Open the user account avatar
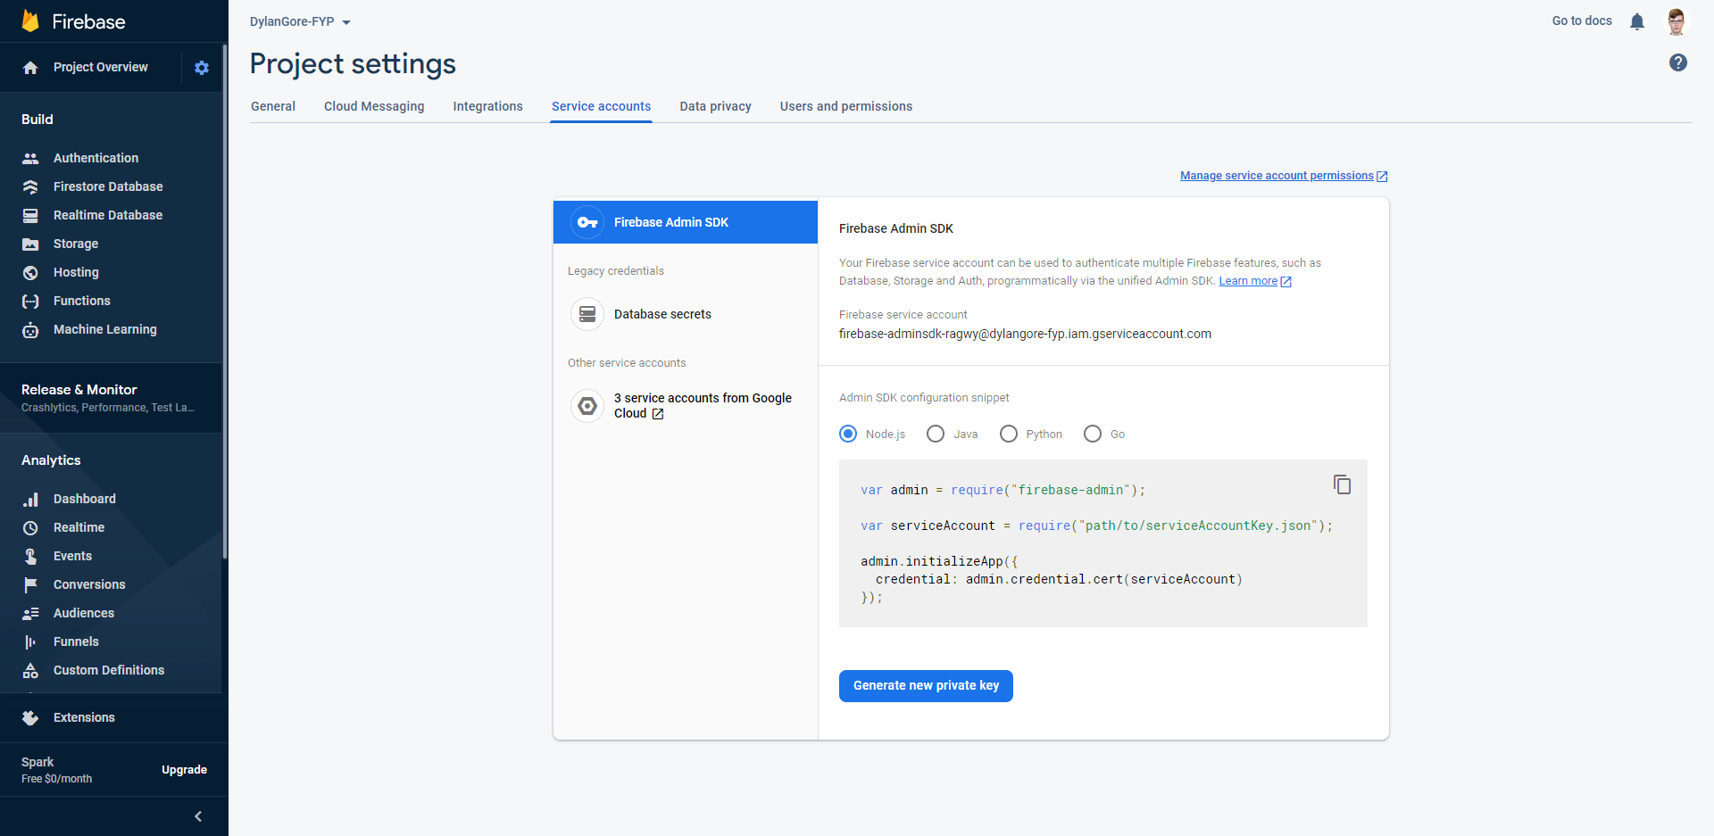Viewport: 1714px width, 836px height. pyautogui.click(x=1677, y=21)
